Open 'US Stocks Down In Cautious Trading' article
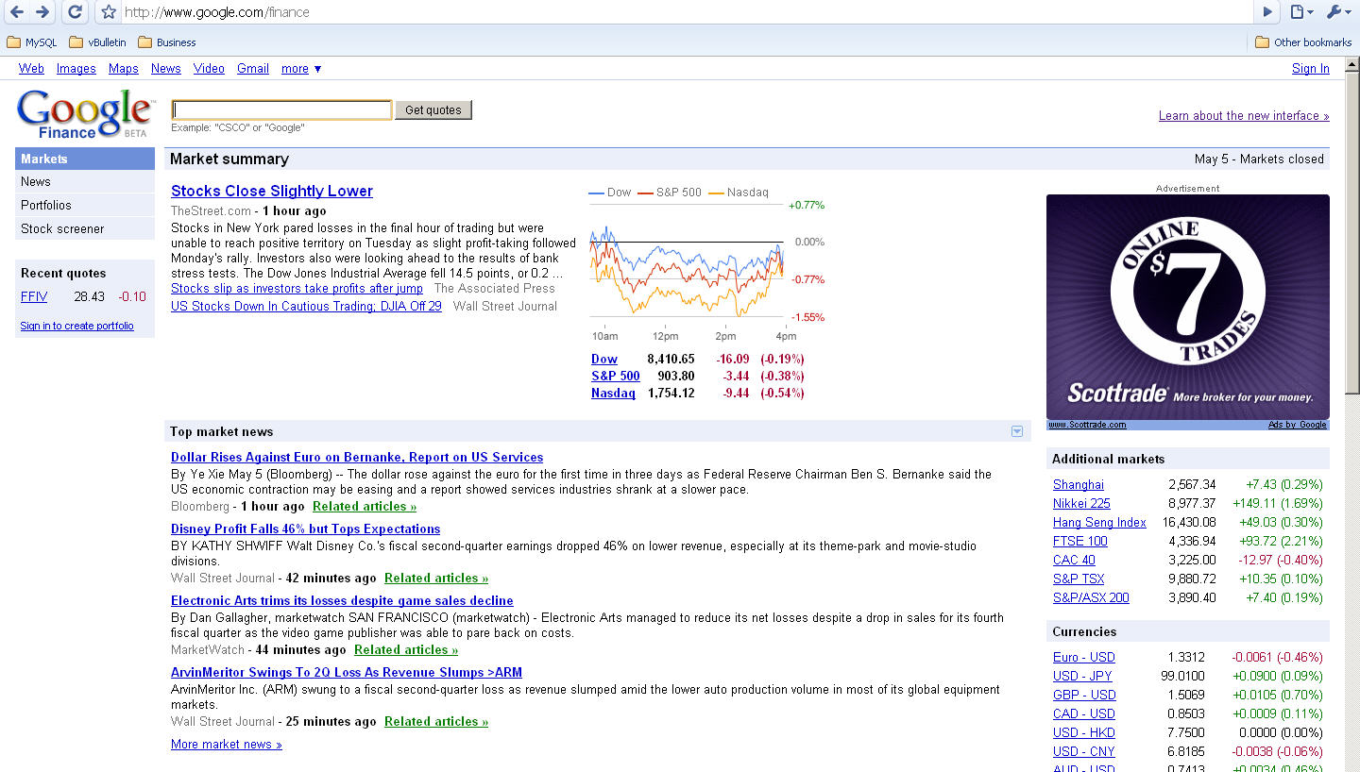The image size is (1360, 772). click(306, 307)
